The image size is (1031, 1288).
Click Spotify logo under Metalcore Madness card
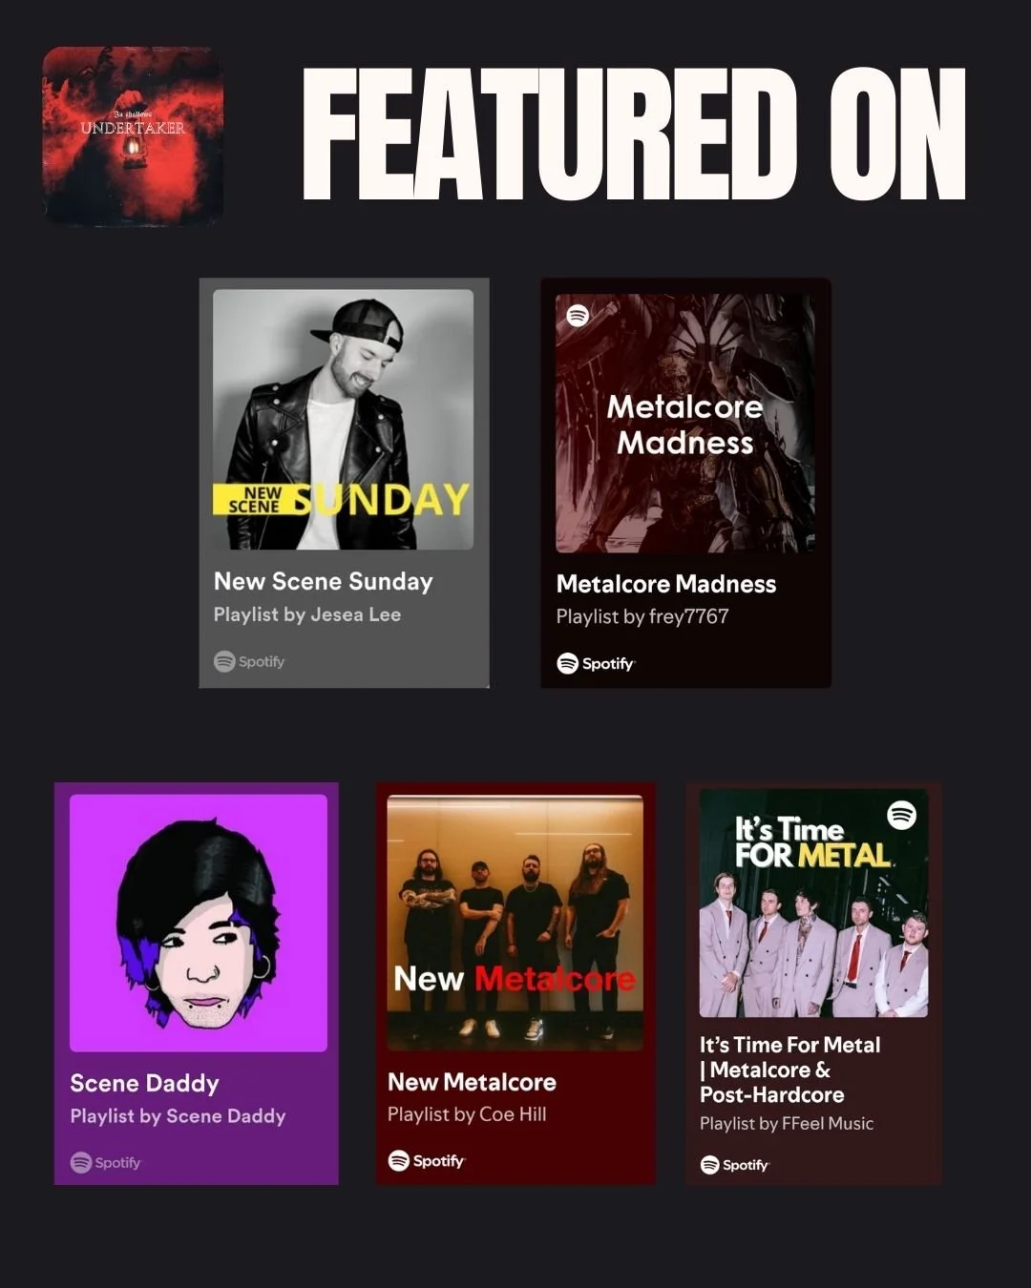tap(596, 663)
